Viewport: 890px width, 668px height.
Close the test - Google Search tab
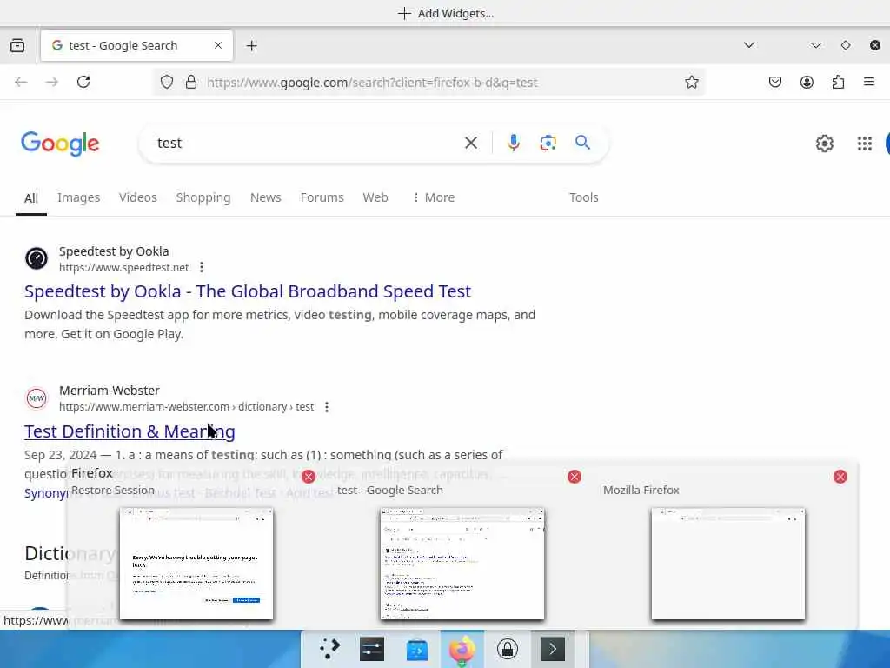(218, 45)
